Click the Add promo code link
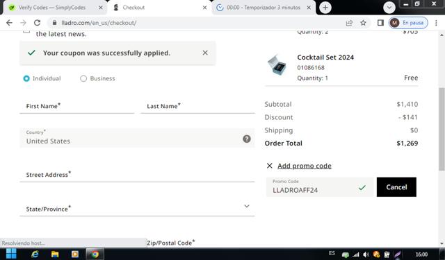445x260 pixels. point(305,166)
